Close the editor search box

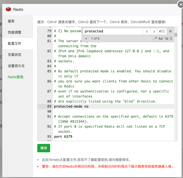click(x=170, y=31)
